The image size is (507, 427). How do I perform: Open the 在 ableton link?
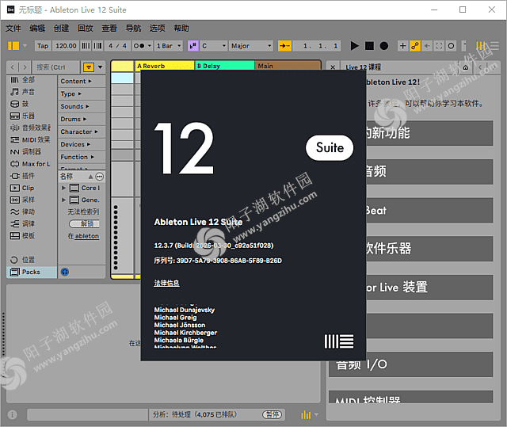pyautogui.click(x=83, y=236)
